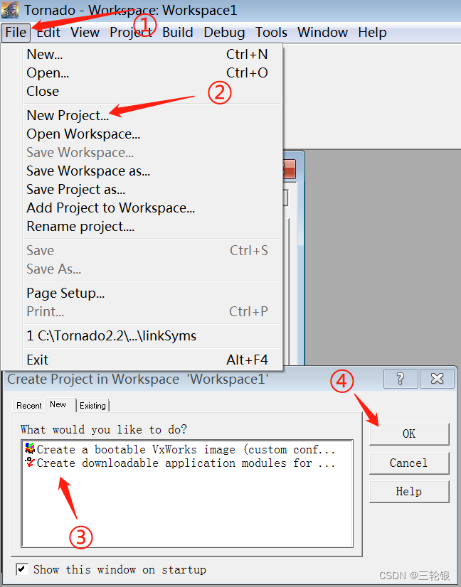Screen dimensions: 461x587
Task: Click the bootable VxWorks image icon
Action: 30,448
